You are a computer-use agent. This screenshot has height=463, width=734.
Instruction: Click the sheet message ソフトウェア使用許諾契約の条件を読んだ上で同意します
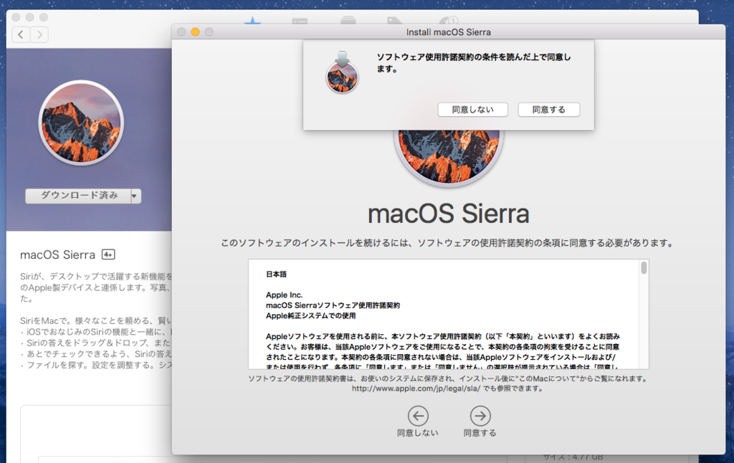pos(474,63)
